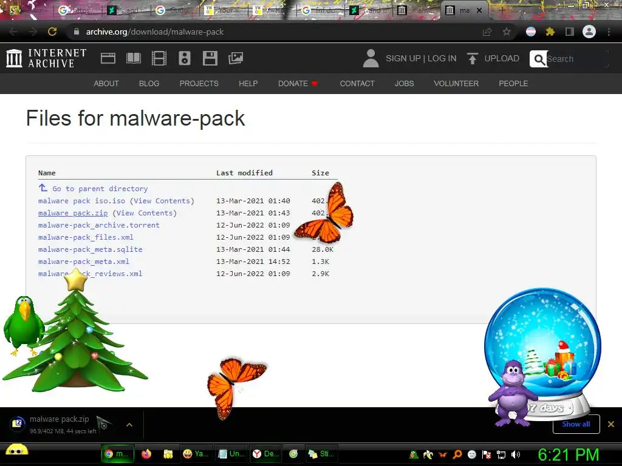The width and height of the screenshot is (622, 466).
Task: Click the Show all downloads button
Action: click(x=576, y=424)
